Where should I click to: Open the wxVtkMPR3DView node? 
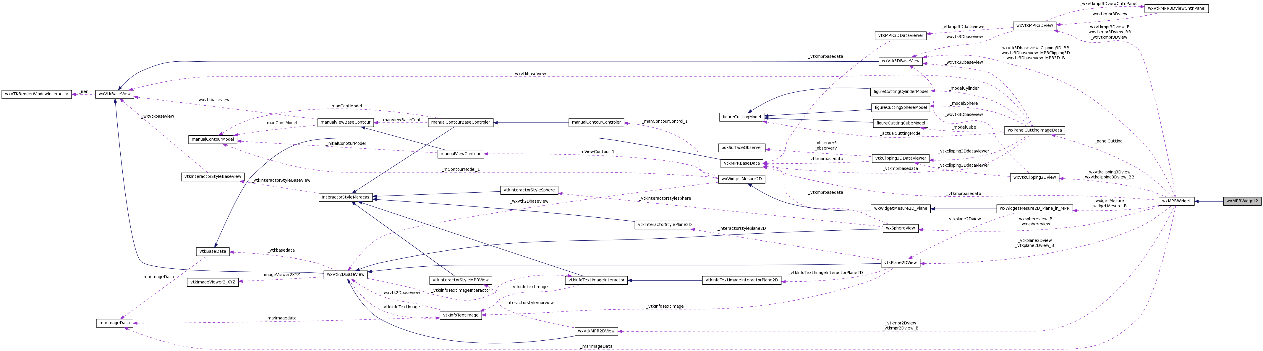point(1034,25)
